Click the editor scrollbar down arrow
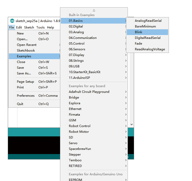 pyautogui.click(x=132, y=124)
